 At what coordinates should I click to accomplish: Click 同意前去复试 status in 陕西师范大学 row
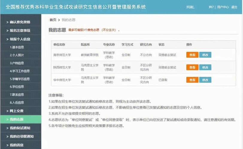[x=167, y=67]
